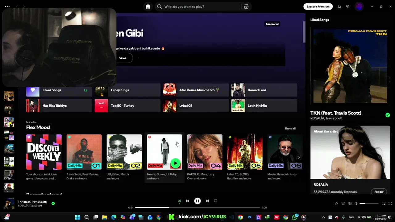Screen dimensions: 395x222
Task: Open Daily Mix 01 card
Action: 84,157
